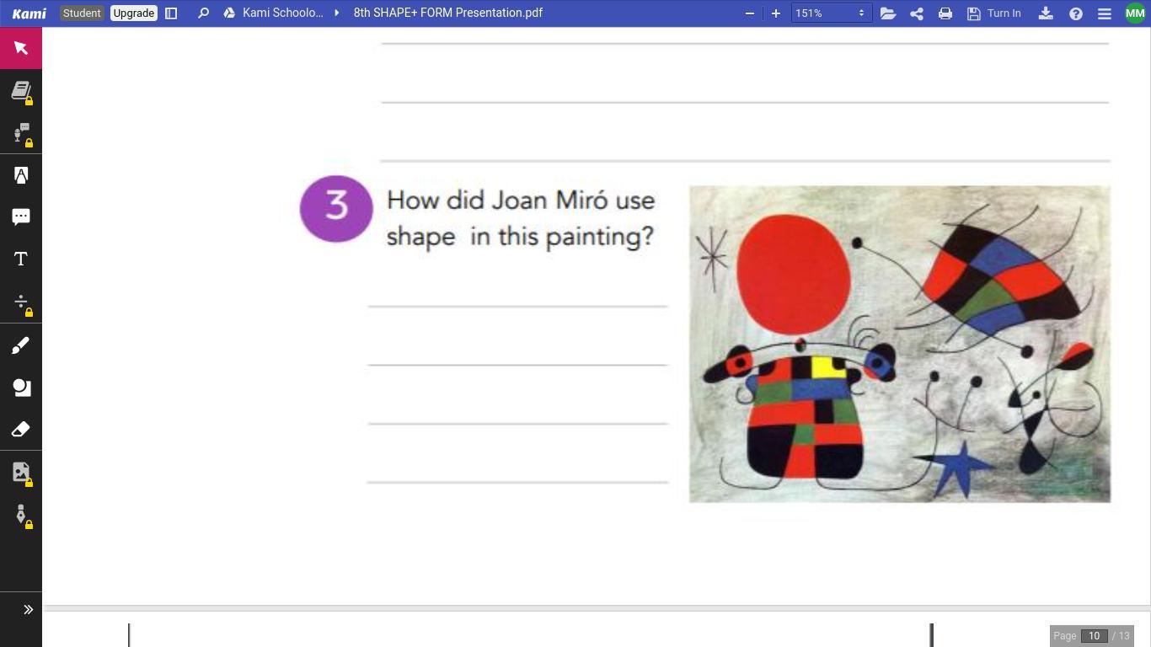The width and height of the screenshot is (1151, 647).
Task: Edit the page number field showing 10
Action: (1094, 636)
